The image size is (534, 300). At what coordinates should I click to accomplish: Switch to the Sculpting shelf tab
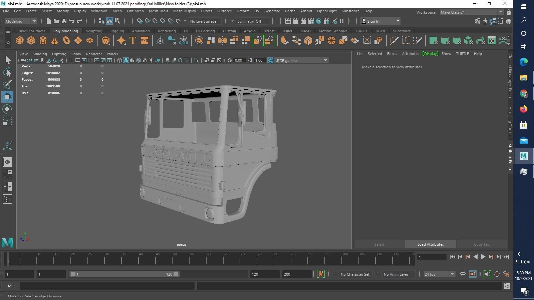pyautogui.click(x=94, y=31)
